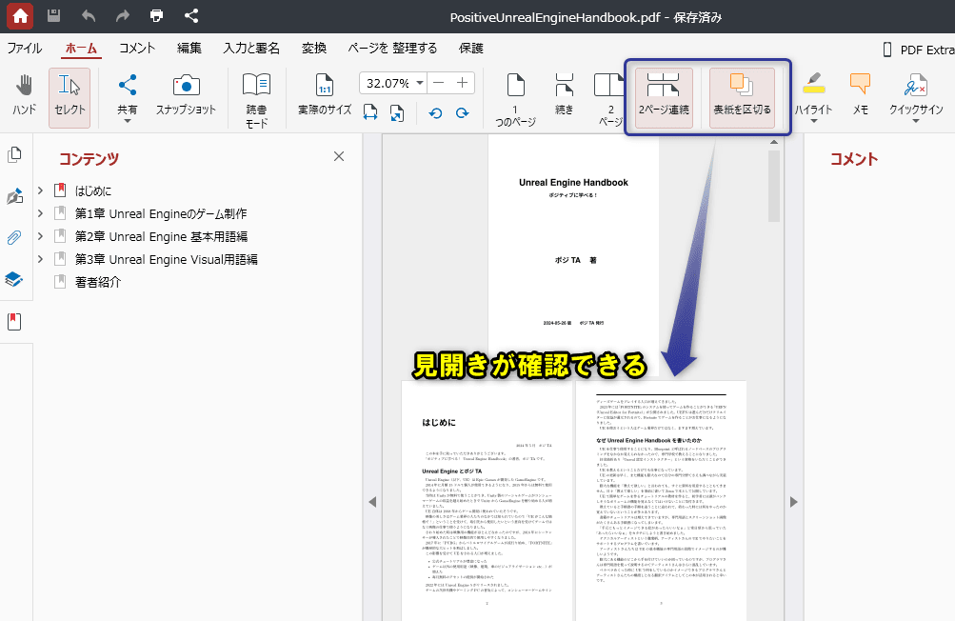
Task: Go to はじめに bookmark
Action: pos(93,190)
